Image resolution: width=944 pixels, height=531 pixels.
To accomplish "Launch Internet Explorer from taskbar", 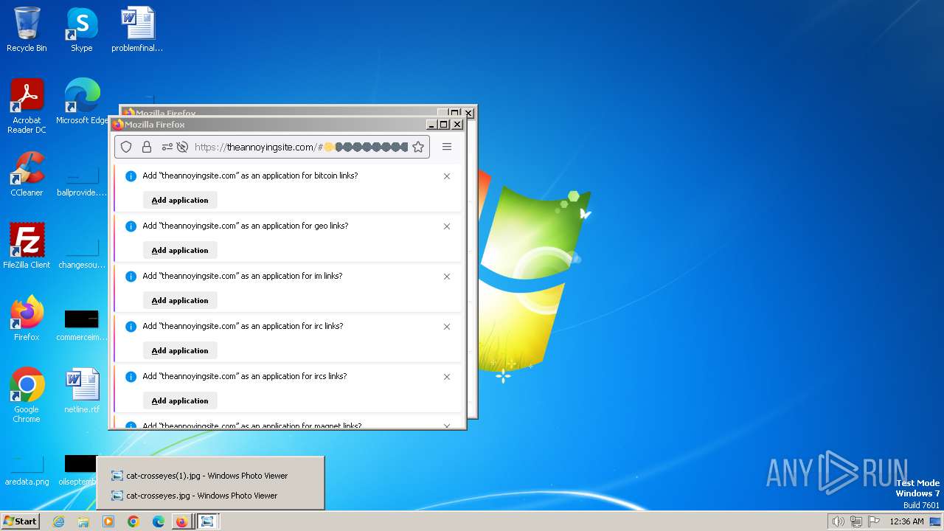I will click(58, 521).
